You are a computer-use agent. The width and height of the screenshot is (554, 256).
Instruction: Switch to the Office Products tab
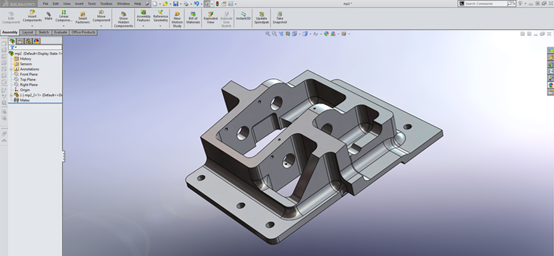click(83, 32)
